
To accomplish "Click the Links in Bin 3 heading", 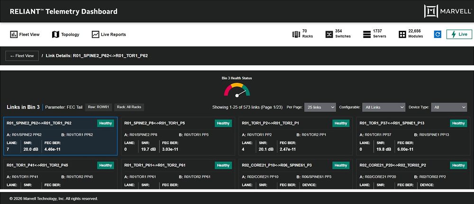I will (x=23, y=107).
